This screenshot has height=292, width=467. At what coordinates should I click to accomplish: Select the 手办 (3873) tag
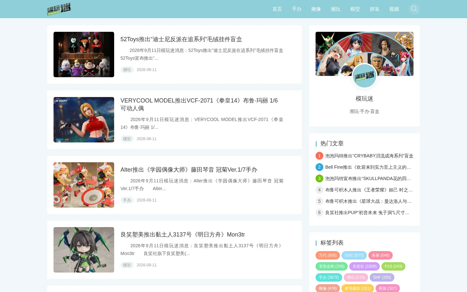tap(329, 277)
